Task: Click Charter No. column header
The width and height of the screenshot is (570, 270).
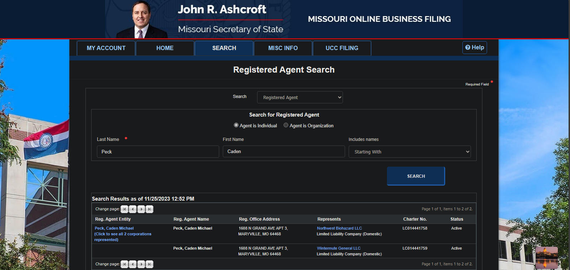Action: (x=415, y=219)
